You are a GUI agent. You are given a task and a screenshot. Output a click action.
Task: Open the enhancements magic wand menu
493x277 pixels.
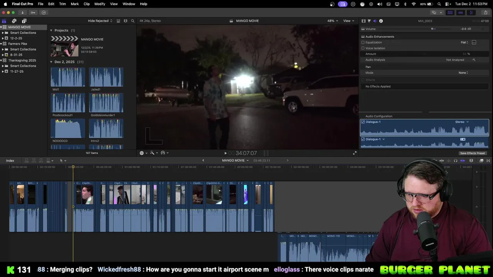[153, 153]
